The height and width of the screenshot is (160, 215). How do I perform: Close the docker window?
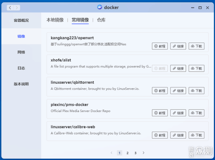tap(207, 8)
